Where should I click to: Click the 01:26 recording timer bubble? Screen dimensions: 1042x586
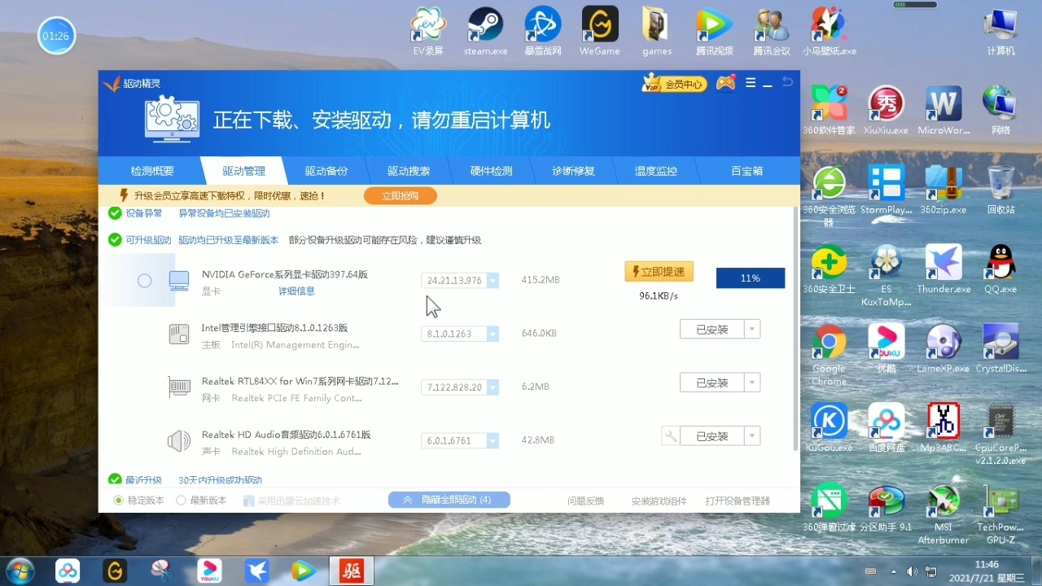(56, 36)
